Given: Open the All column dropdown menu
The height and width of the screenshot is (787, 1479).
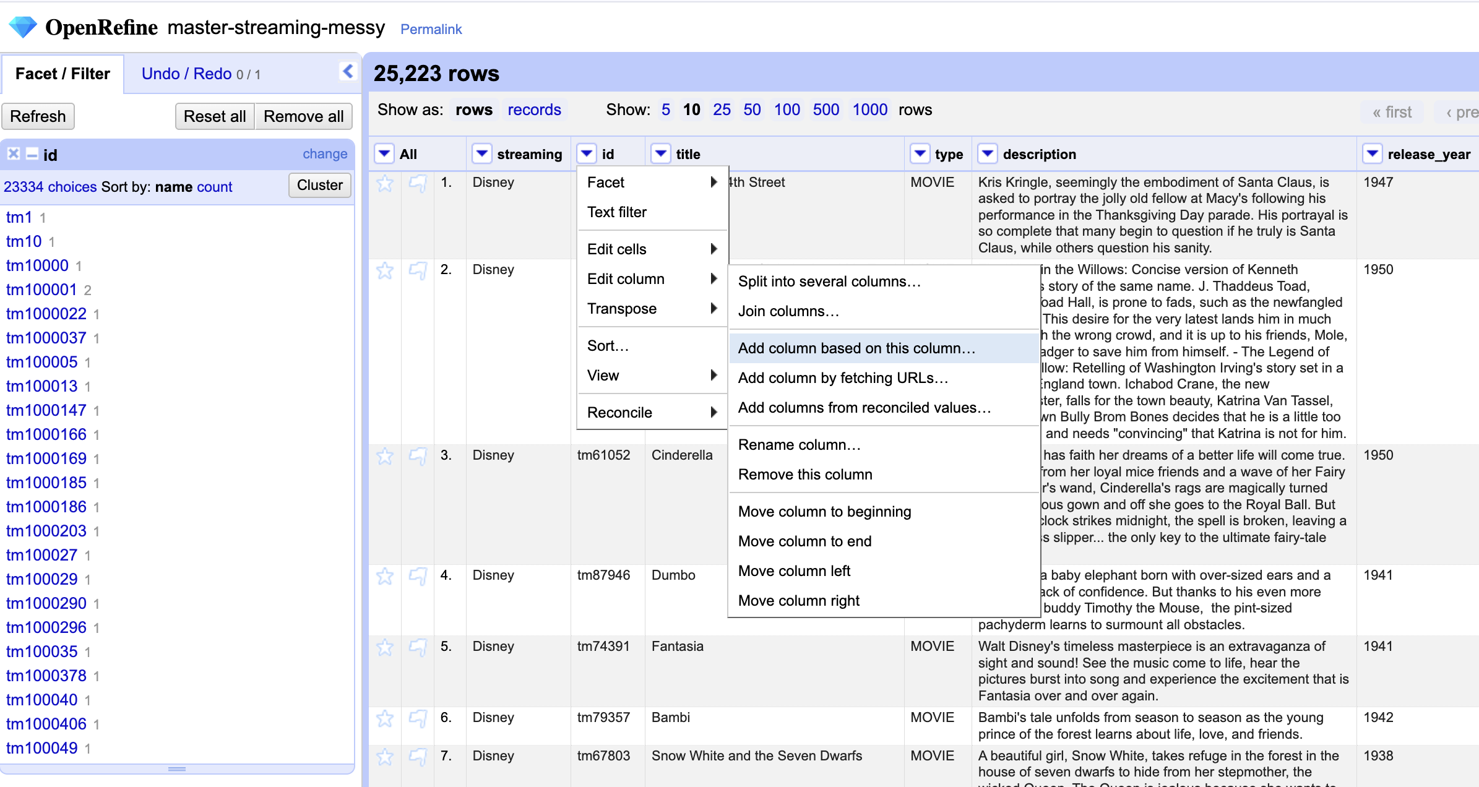Looking at the screenshot, I should pos(384,153).
